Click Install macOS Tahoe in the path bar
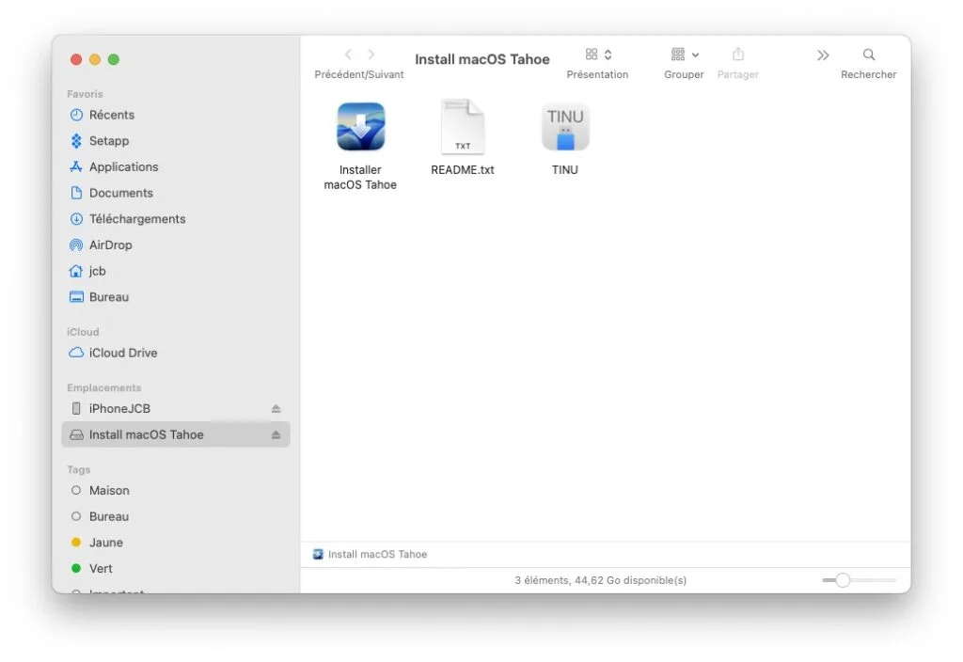The image size is (963, 662). tap(371, 554)
